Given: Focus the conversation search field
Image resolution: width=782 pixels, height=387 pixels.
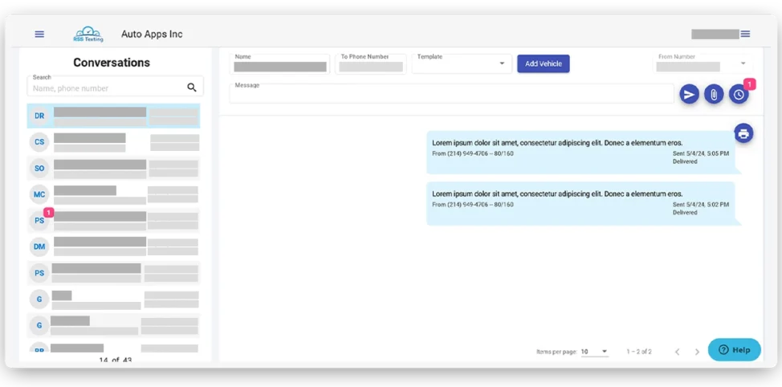Looking at the screenshot, I should click(x=108, y=88).
